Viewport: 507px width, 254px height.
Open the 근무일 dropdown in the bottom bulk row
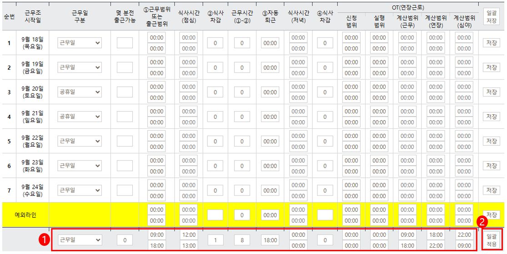coord(80,239)
